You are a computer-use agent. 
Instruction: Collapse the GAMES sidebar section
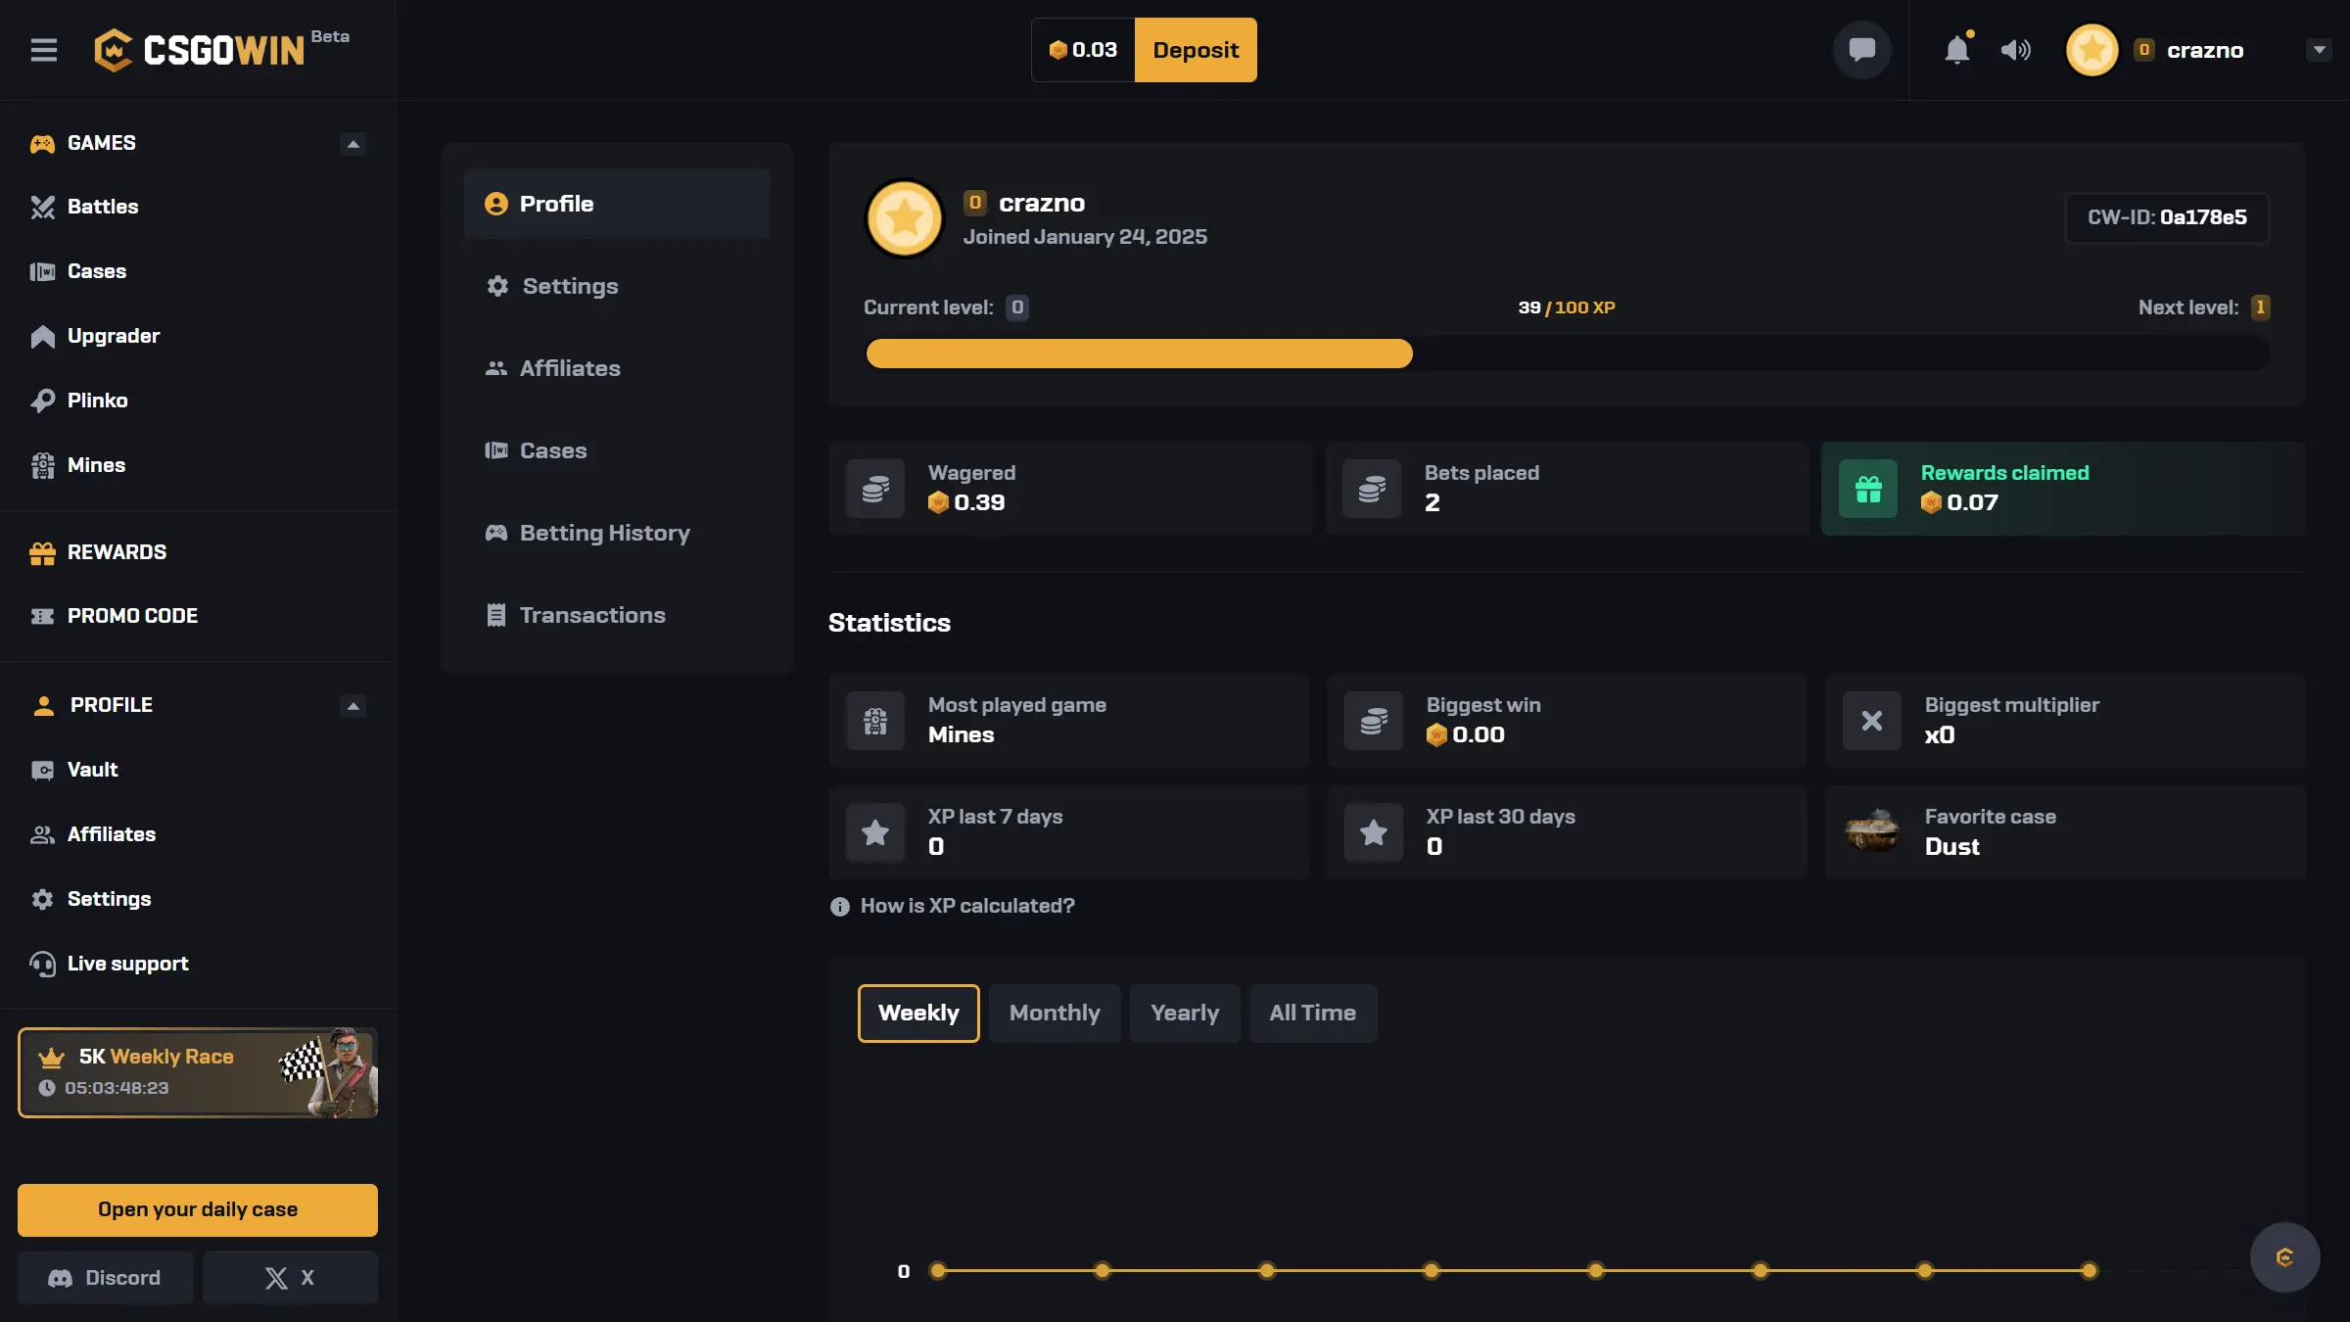point(352,144)
